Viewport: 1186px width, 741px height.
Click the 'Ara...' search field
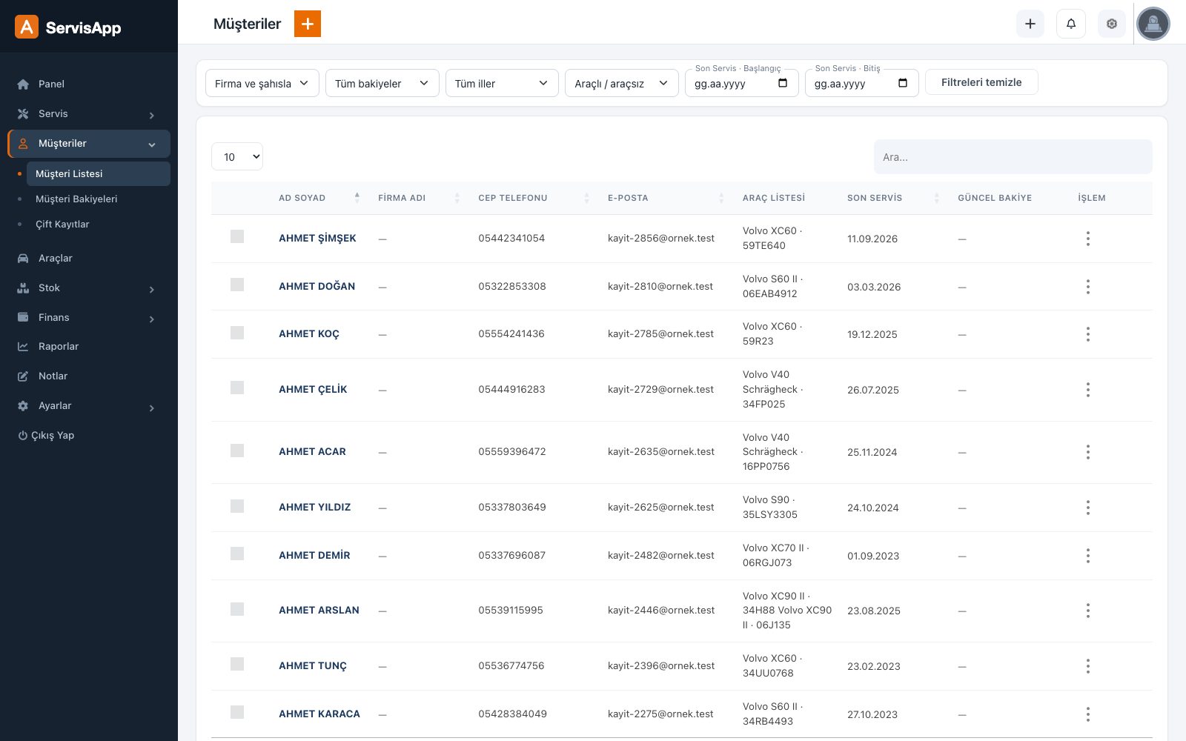point(1013,157)
